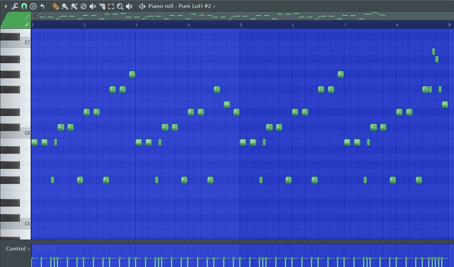
Task: Select the first B5 note at bar 7
Action: 347,142
